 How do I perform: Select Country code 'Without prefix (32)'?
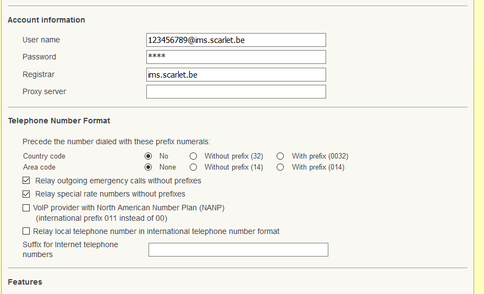[x=193, y=156]
